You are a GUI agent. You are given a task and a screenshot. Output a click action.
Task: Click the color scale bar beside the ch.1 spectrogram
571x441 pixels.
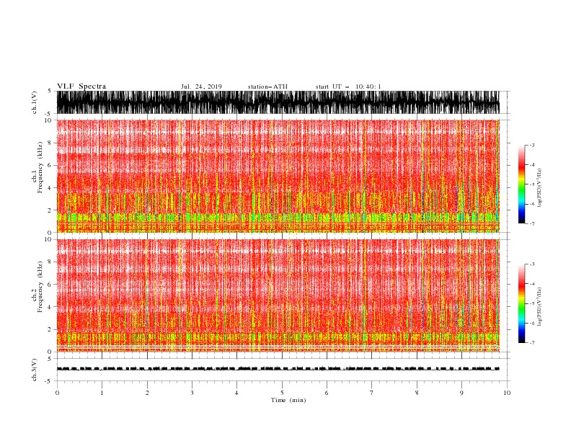[521, 184]
